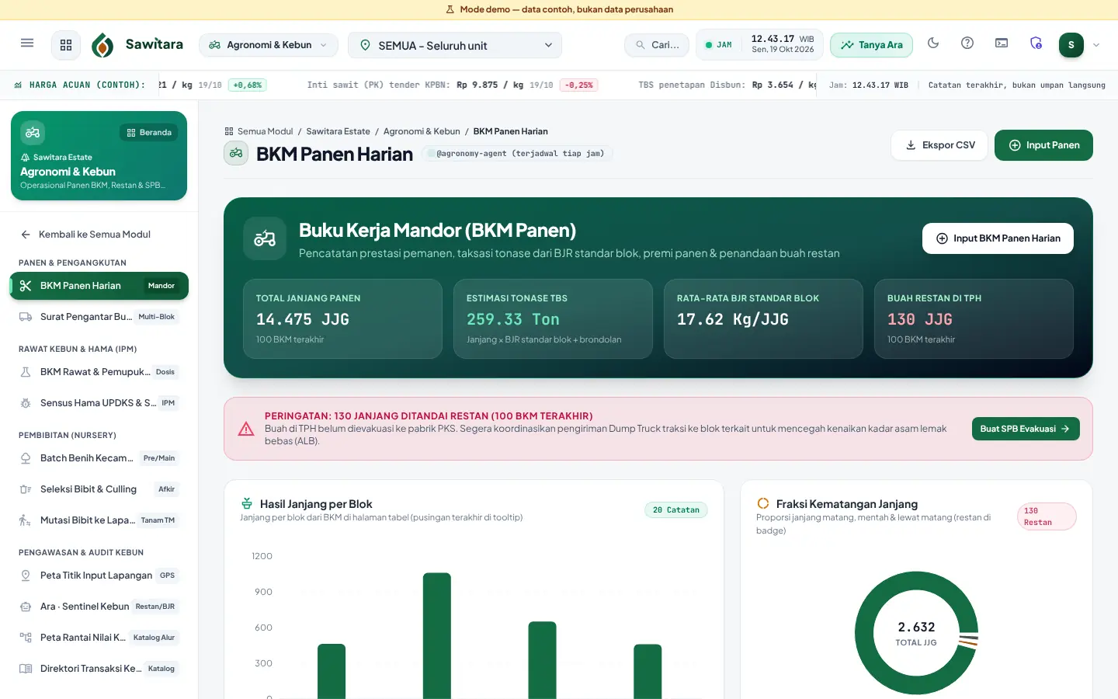
Task: Select BKM Panen Harian in sidebar
Action: coord(99,286)
